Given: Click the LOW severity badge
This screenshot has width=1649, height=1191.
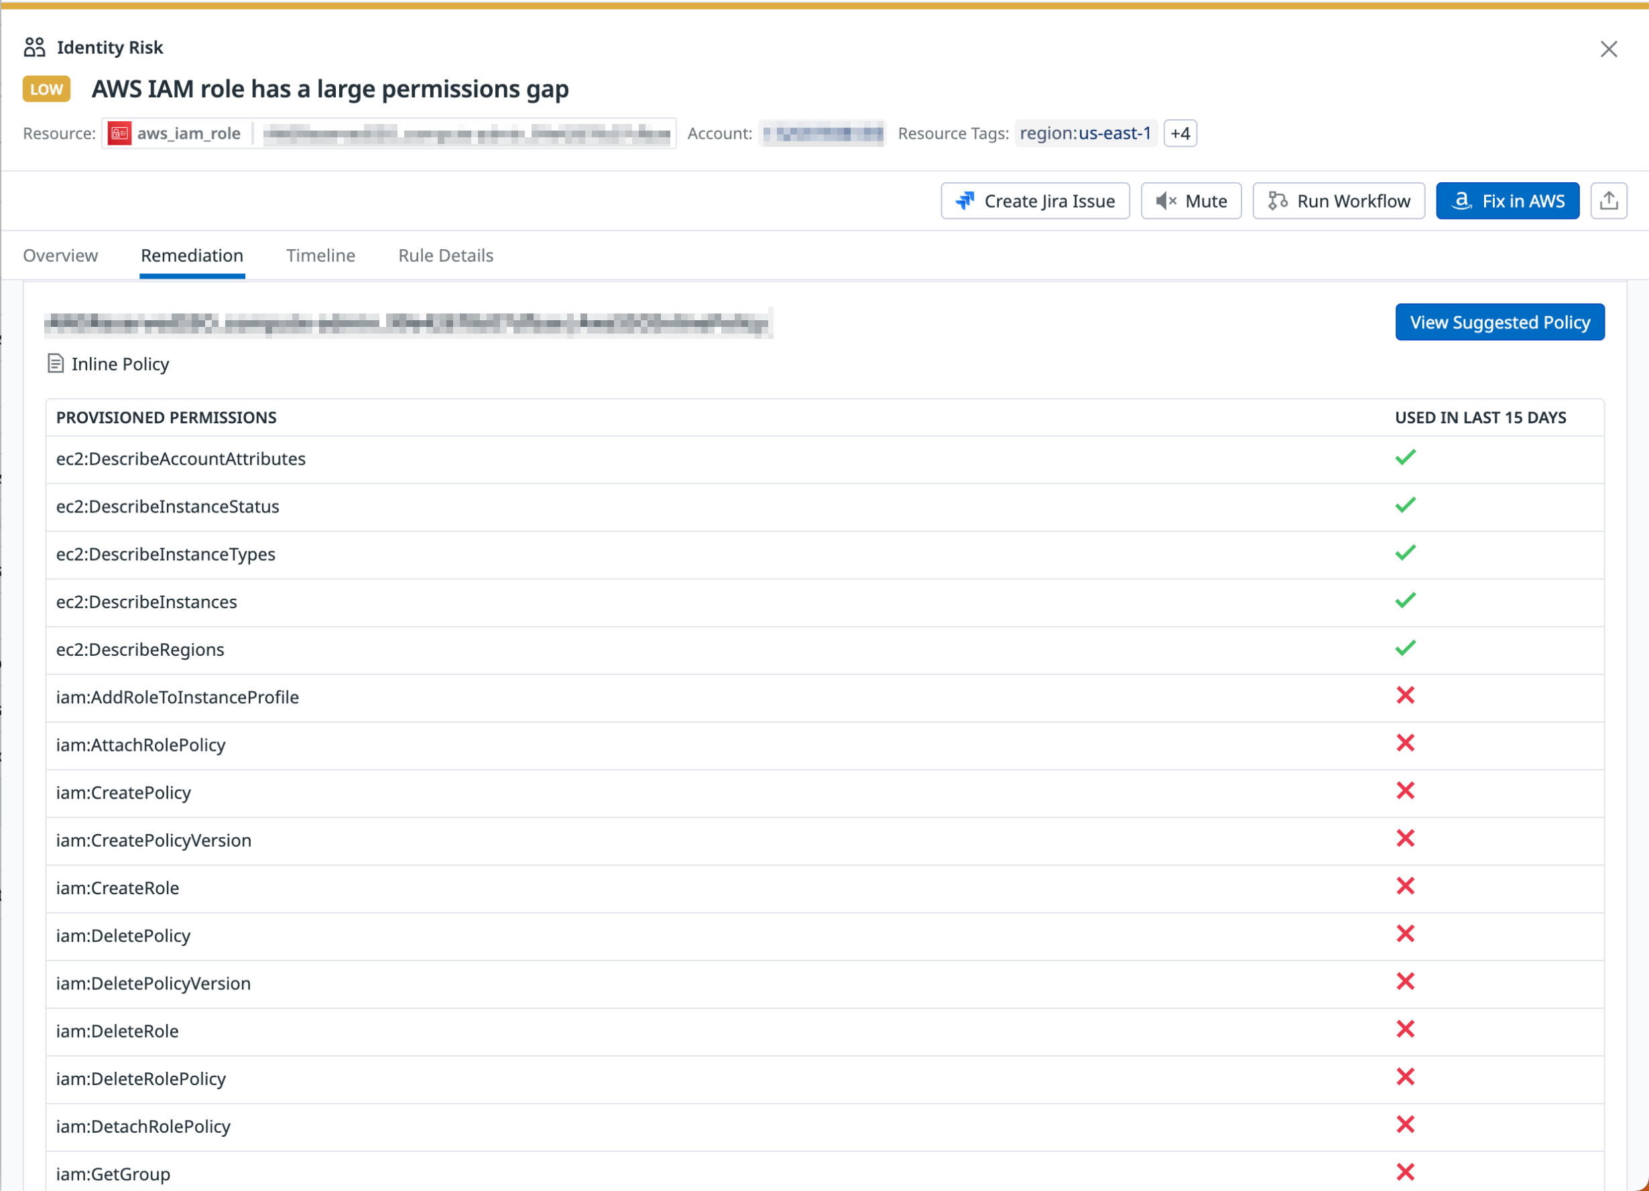Looking at the screenshot, I should [x=46, y=88].
